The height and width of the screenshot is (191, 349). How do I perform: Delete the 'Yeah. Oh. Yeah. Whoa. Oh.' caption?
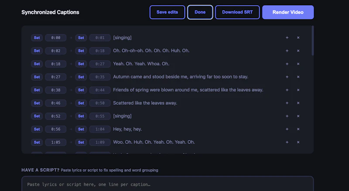tap(298, 64)
